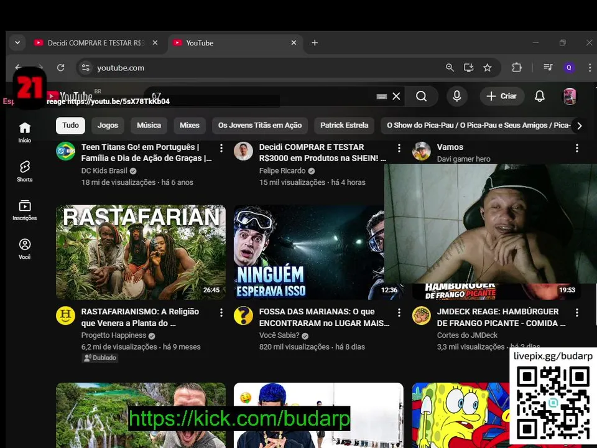Open options for Teen Titans Go! video

point(221,148)
